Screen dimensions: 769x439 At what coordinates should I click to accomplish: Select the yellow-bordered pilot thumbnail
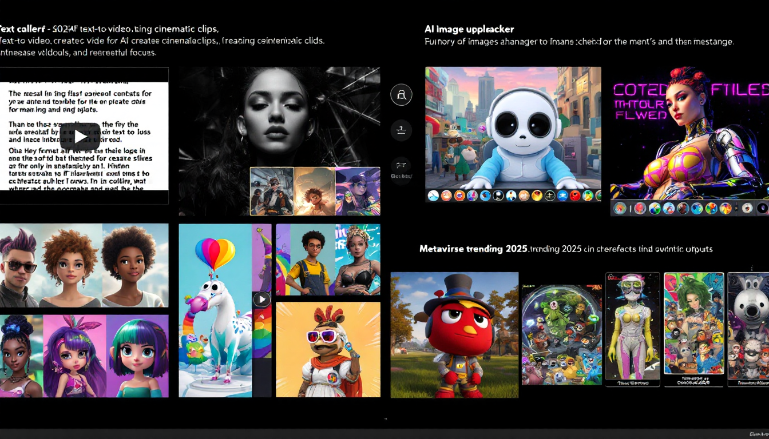tap(272, 191)
